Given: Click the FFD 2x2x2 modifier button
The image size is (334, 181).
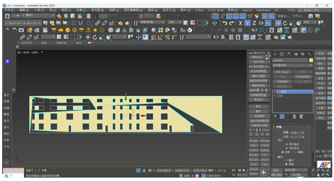Looking at the screenshot, I should pos(282,72).
